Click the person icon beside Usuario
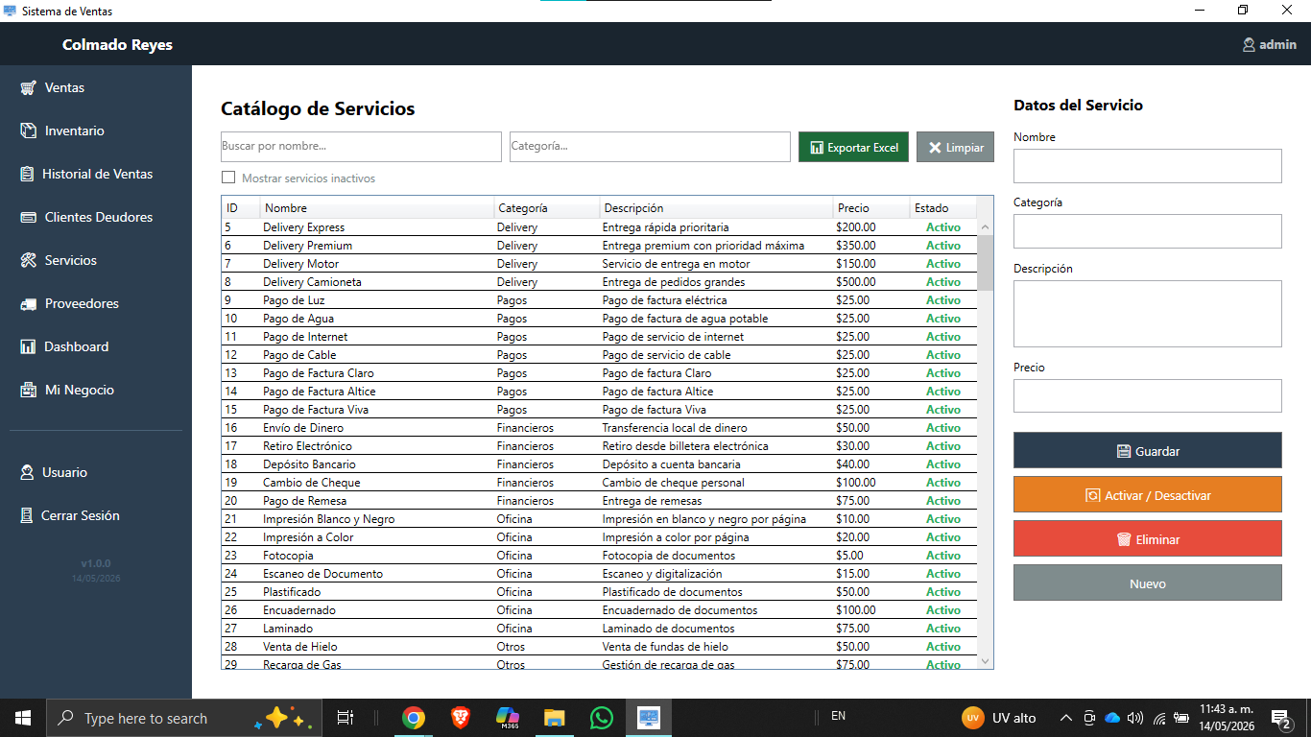Viewport: 1311px width, 737px height. pyautogui.click(x=27, y=472)
